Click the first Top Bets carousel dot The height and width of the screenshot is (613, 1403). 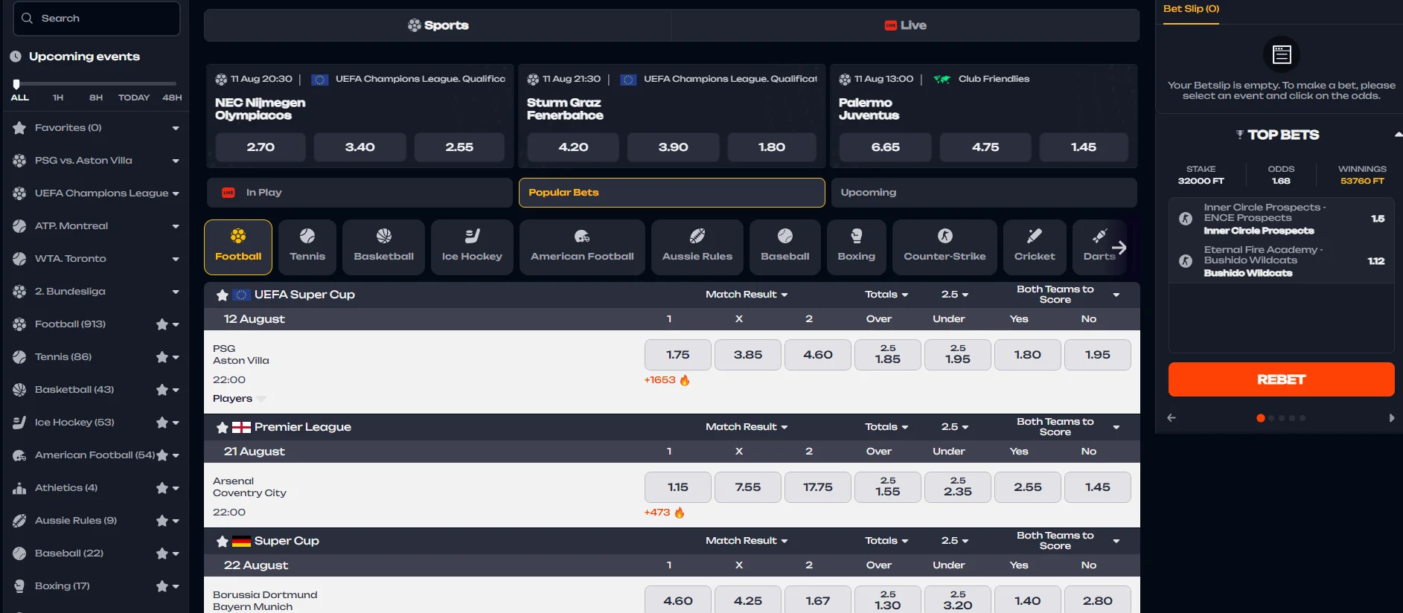(1260, 418)
